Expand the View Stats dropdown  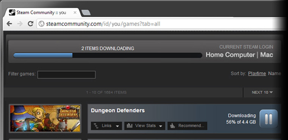point(144,126)
